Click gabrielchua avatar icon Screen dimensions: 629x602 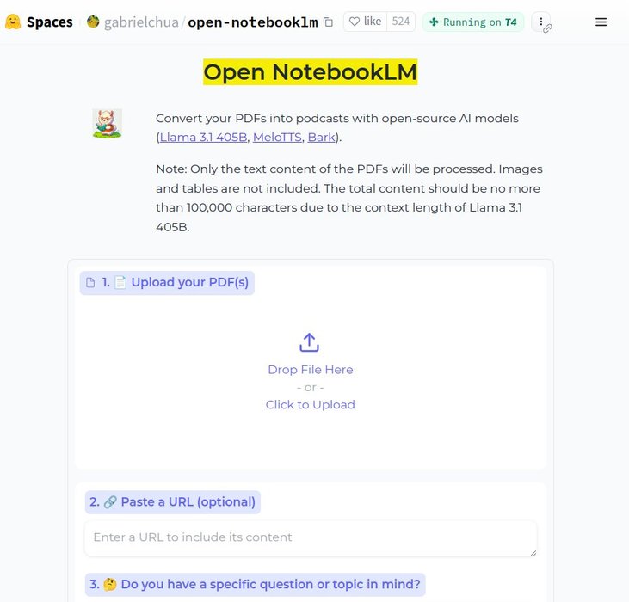pyautogui.click(x=93, y=21)
